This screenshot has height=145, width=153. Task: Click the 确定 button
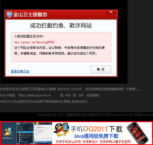(x=101, y=69)
